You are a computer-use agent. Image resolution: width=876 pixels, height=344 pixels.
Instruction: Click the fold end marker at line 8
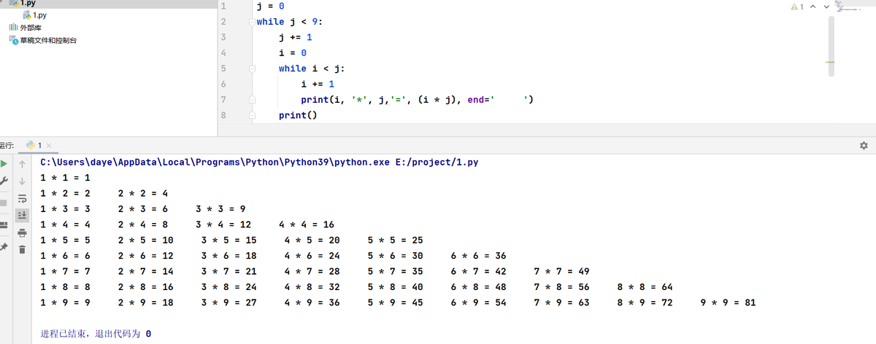click(252, 116)
